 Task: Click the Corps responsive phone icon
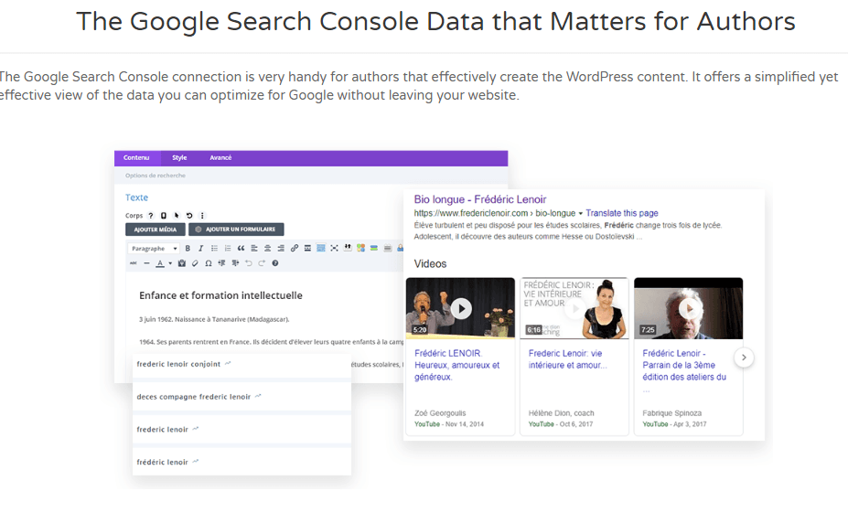coord(164,216)
